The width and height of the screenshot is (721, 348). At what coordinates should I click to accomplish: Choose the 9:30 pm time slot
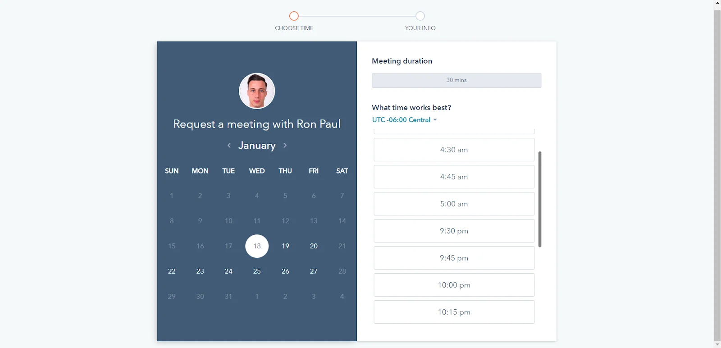(454, 231)
